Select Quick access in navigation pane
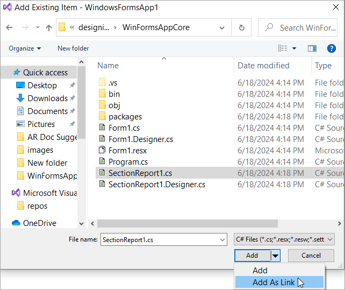 (40, 73)
